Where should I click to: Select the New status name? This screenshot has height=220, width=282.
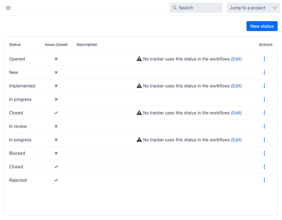pos(14,72)
